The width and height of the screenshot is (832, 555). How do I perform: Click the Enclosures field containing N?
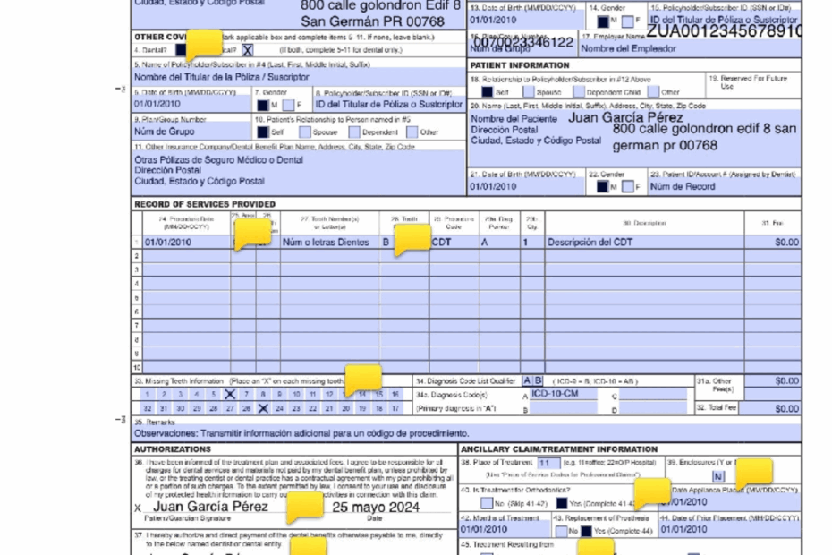[x=719, y=477]
